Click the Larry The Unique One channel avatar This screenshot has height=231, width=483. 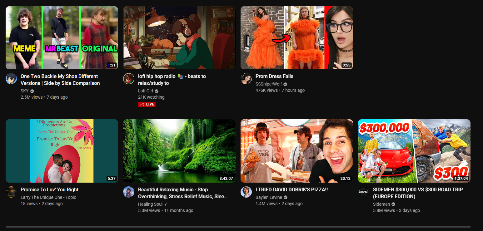(x=11, y=192)
